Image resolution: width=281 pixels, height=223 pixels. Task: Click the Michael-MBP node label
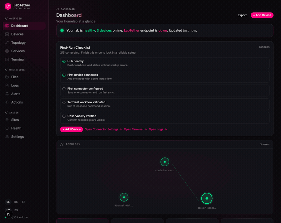click(x=124, y=206)
